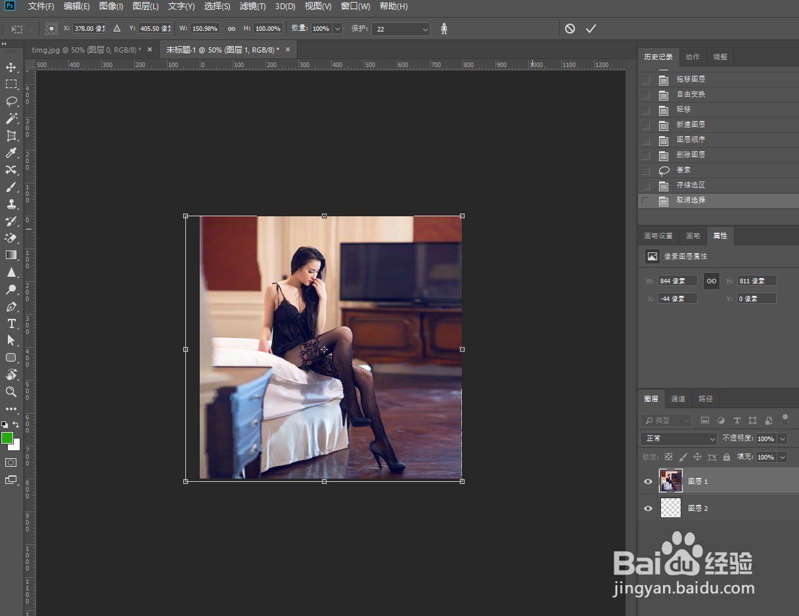The width and height of the screenshot is (799, 616).
Task: Switch to the 路径 paths tab
Action: tap(706, 398)
